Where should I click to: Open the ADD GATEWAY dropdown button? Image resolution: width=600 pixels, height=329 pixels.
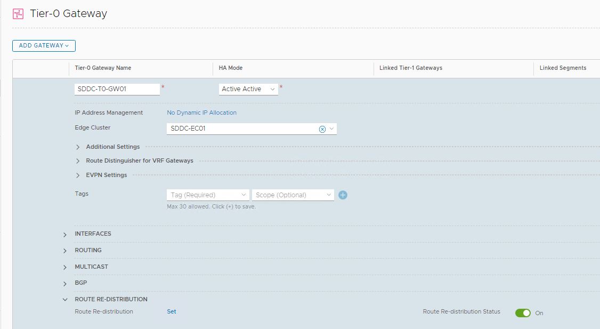click(x=44, y=46)
